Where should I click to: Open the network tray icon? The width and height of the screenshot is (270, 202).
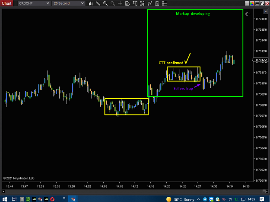point(243,199)
